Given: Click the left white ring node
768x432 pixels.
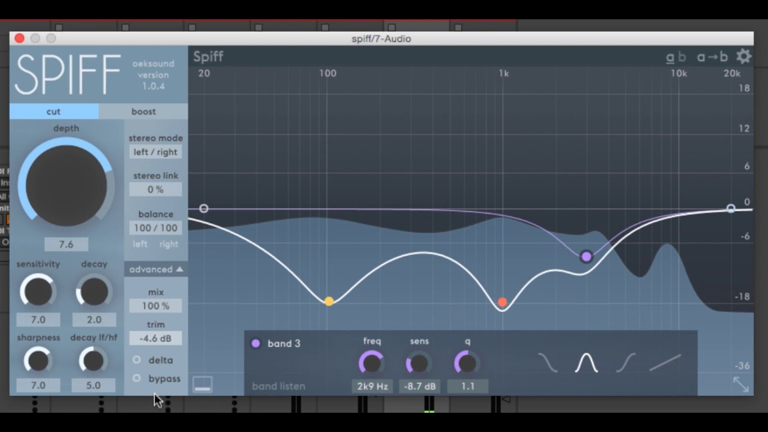Looking at the screenshot, I should (x=204, y=208).
